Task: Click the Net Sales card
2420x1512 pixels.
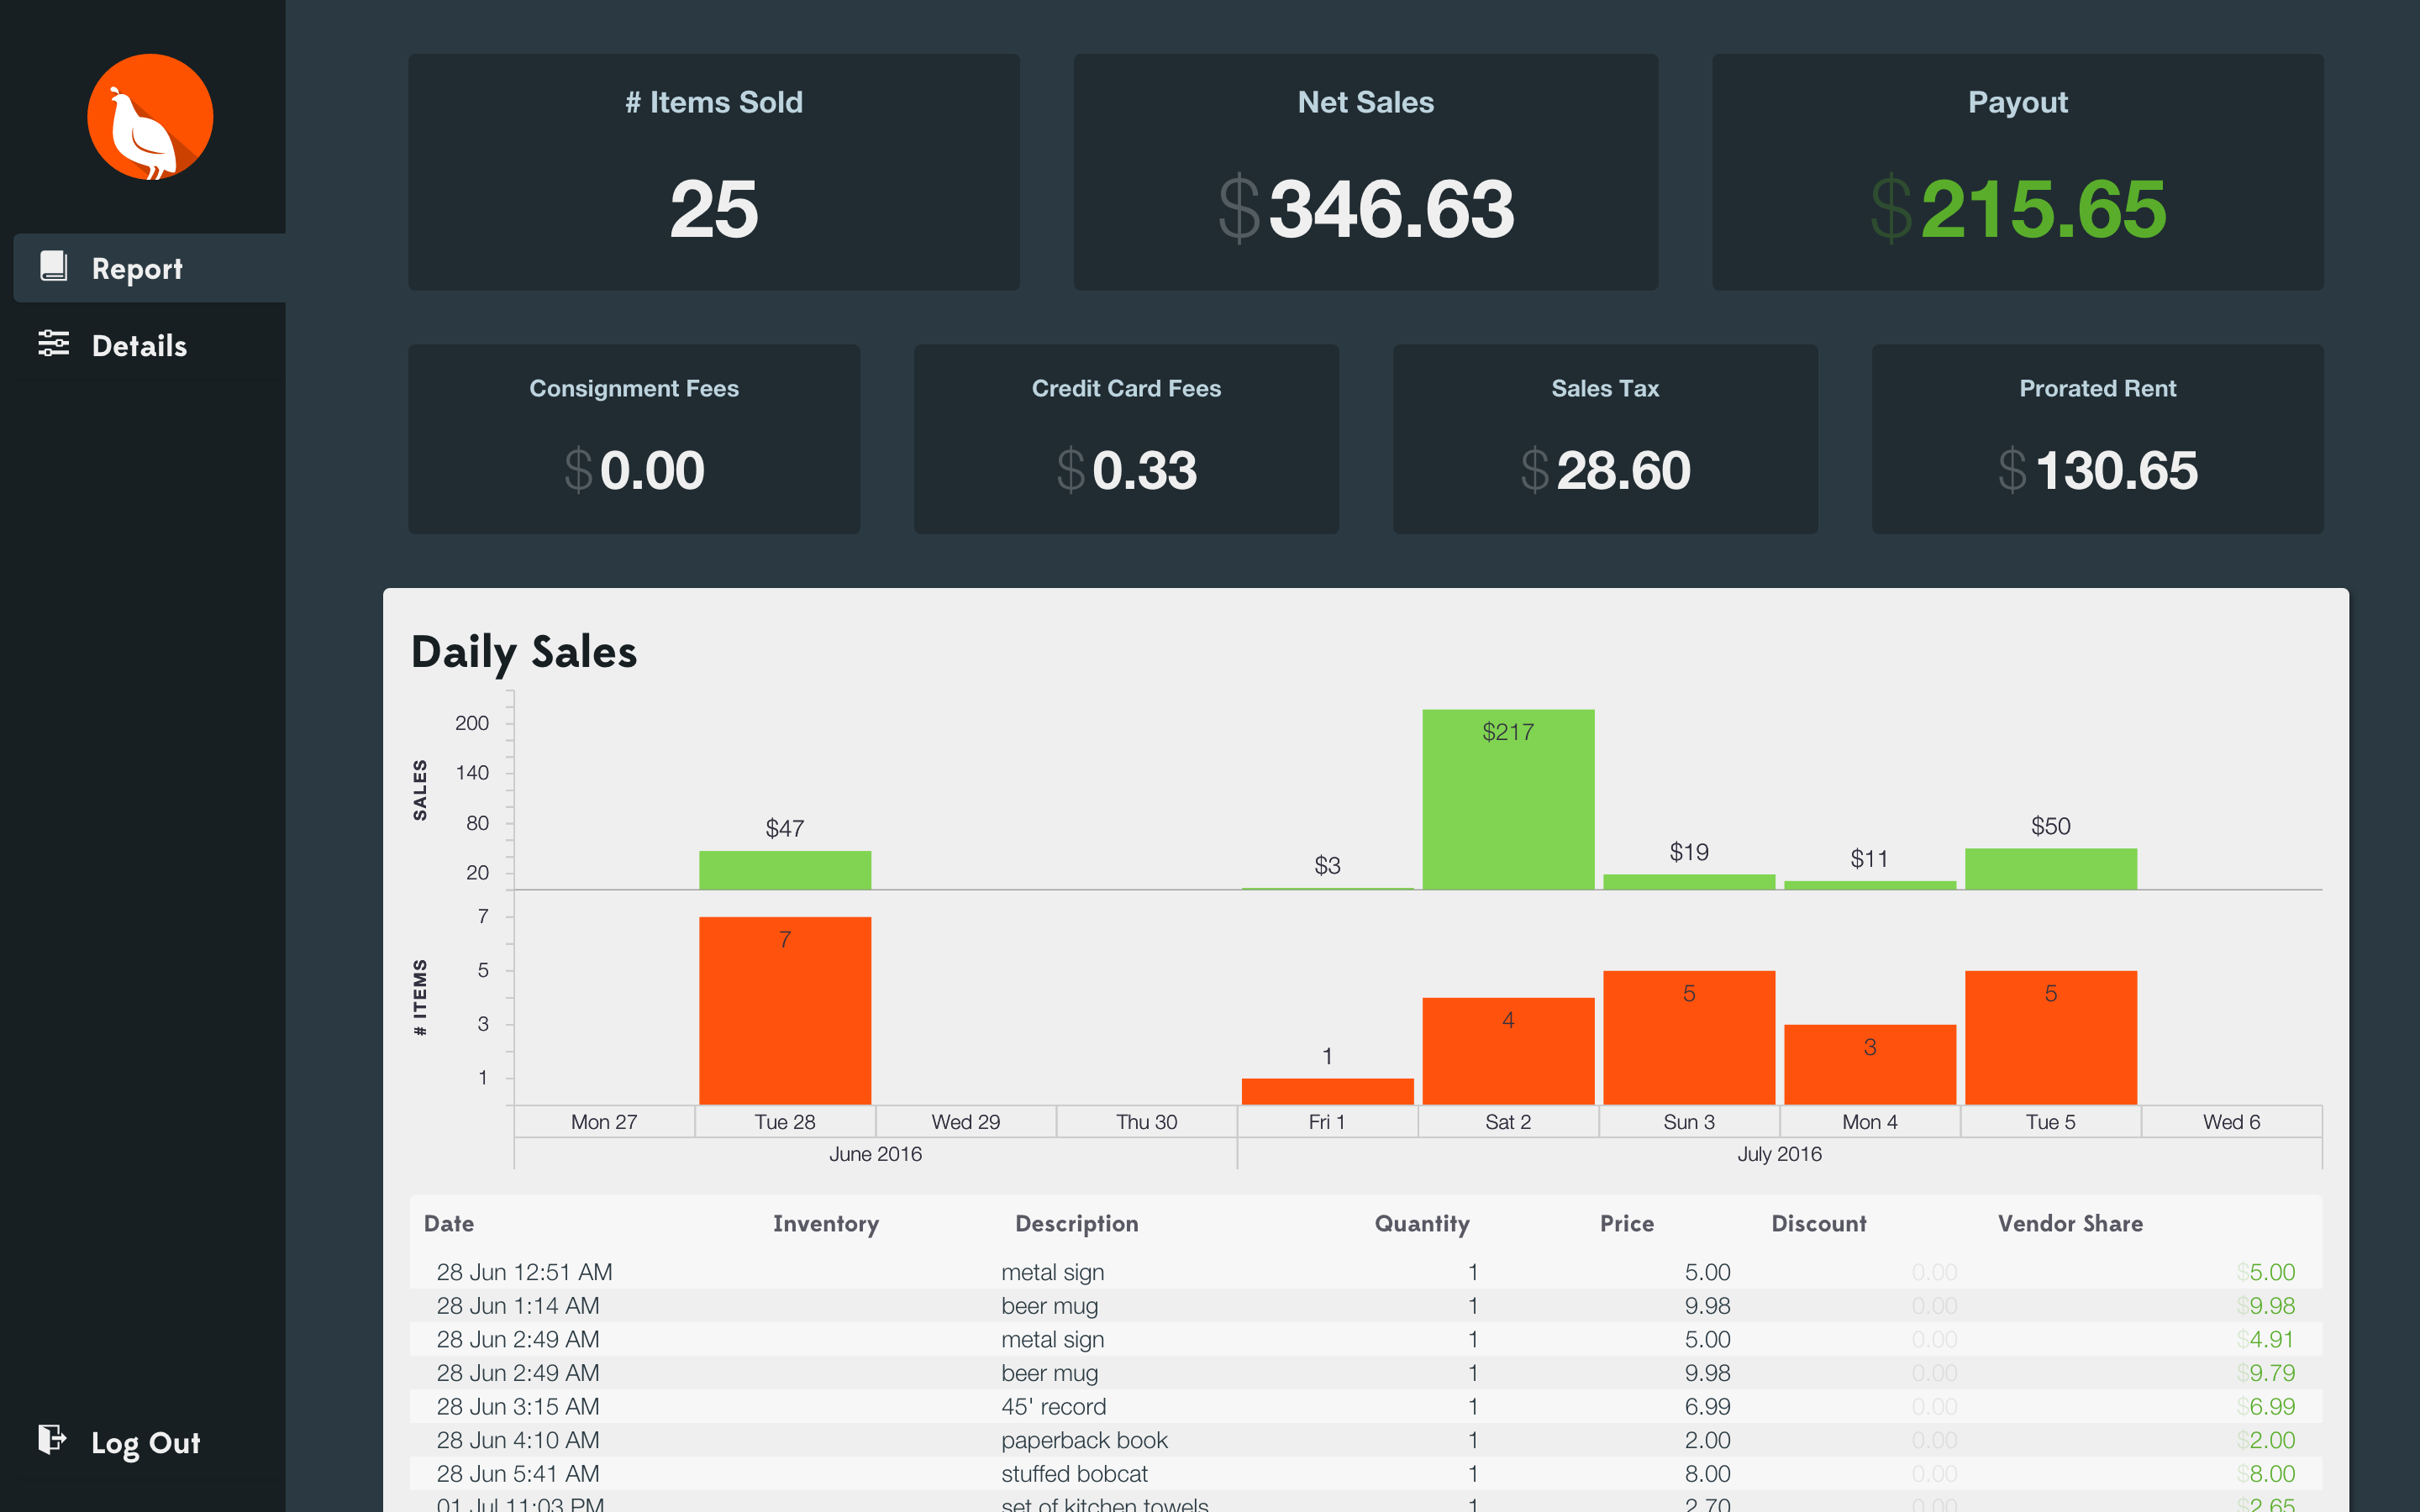Action: (1365, 172)
